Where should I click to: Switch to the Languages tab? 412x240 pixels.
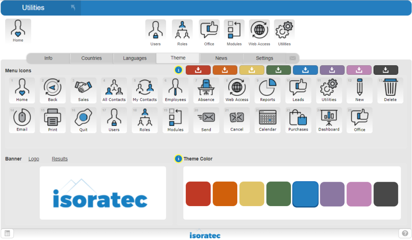point(135,58)
